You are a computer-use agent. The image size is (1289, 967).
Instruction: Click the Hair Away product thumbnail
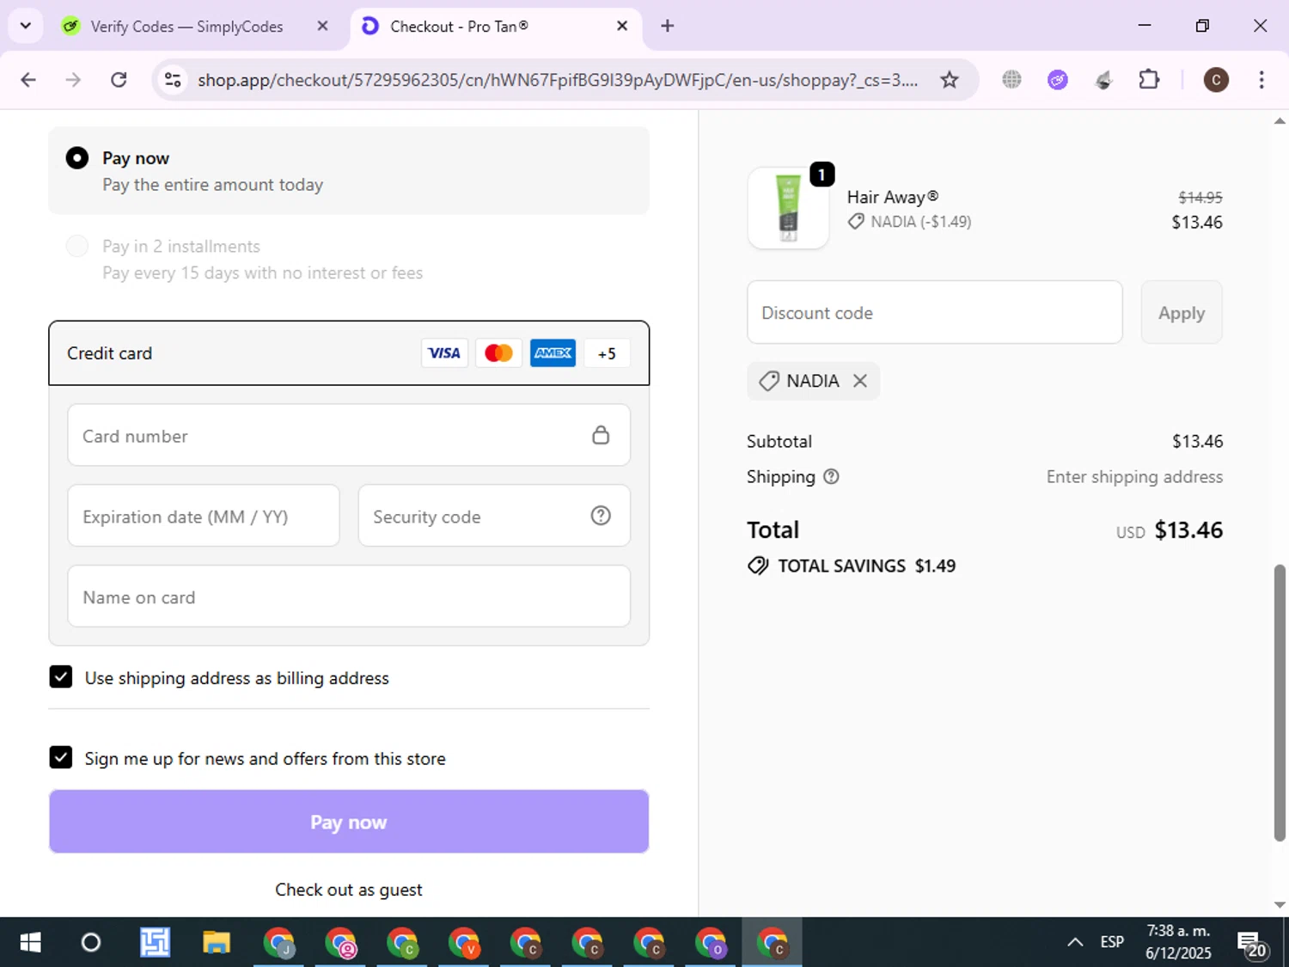click(788, 208)
